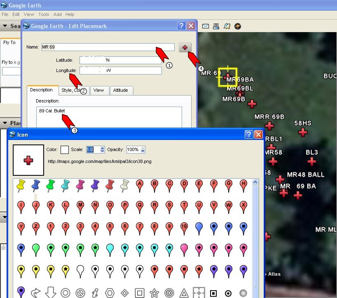Click the Icon dialog help button
The width and height of the screenshot is (337, 298).
[249, 135]
